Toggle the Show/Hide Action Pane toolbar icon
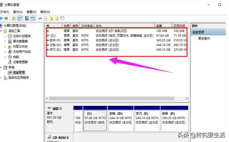The width and height of the screenshot is (229, 142). 32,18
